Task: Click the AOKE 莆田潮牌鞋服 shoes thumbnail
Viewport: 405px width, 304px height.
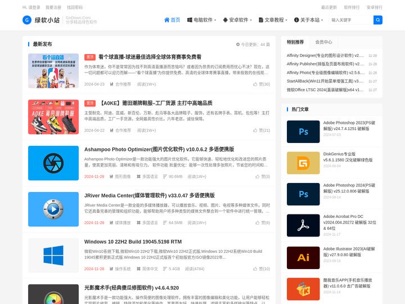Action: [53, 117]
